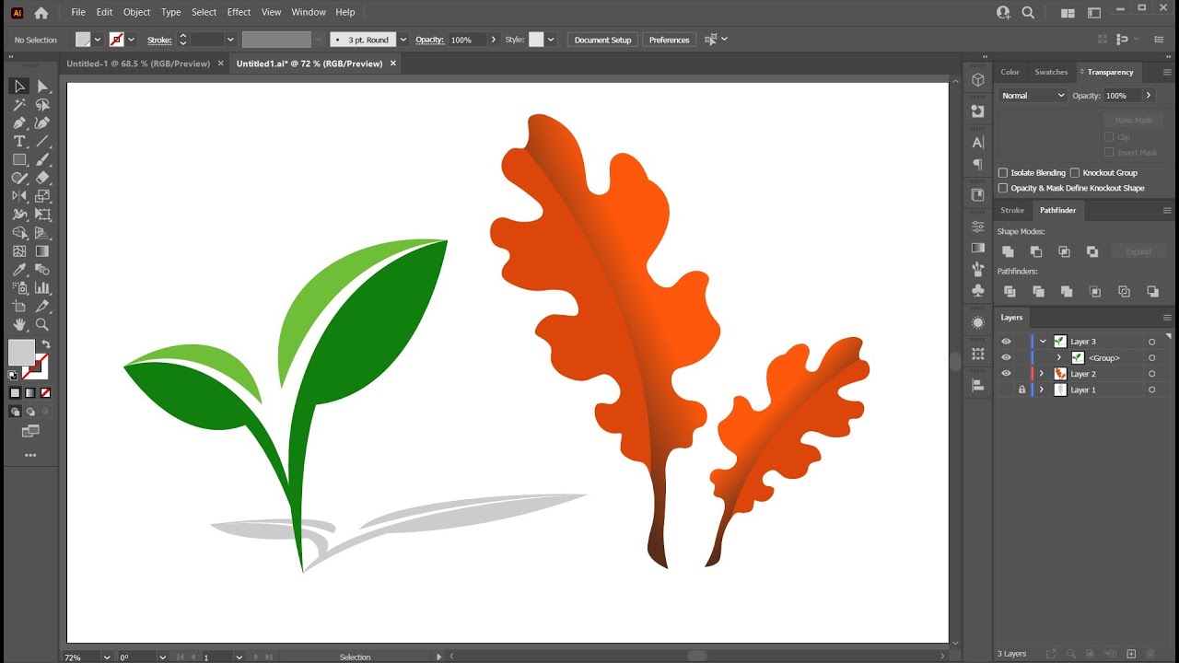Select the Column Graph tool
The height and width of the screenshot is (663, 1179).
click(42, 288)
